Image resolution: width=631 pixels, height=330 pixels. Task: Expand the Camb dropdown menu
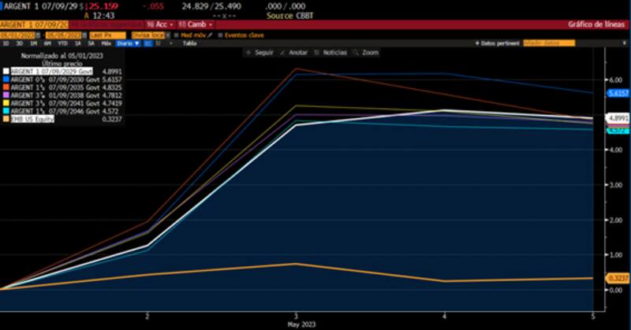[x=193, y=25]
